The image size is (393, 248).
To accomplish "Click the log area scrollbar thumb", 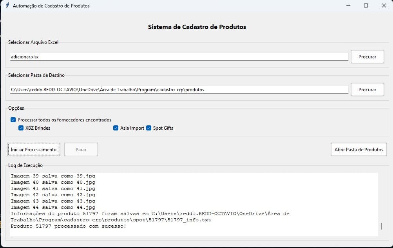I will (381, 226).
